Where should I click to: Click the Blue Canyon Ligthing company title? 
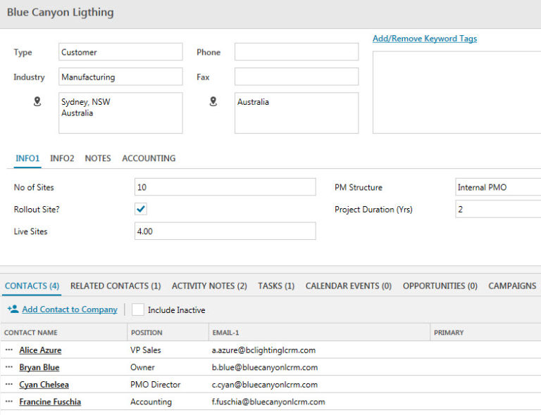click(60, 12)
